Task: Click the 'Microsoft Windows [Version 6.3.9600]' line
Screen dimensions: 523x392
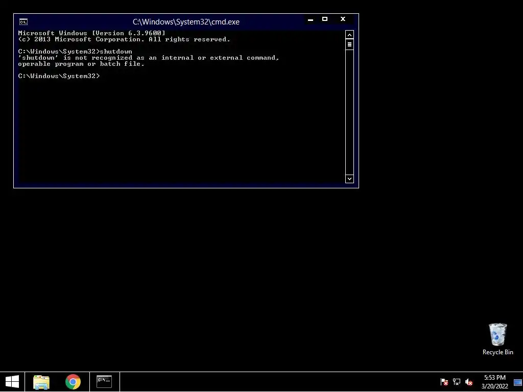Action: tap(92, 33)
